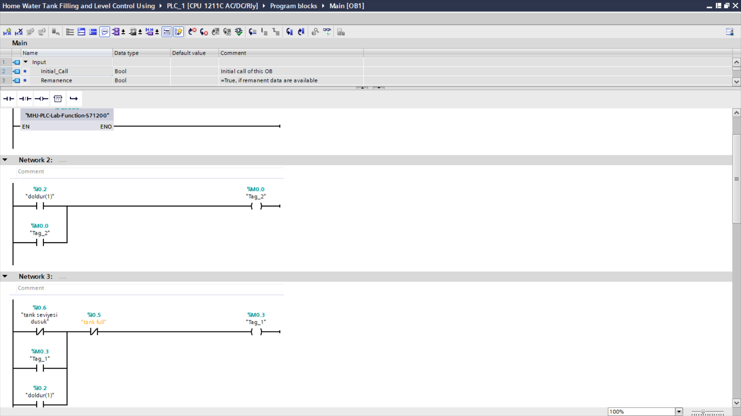Open the tag information dropdown arrow
The height and width of the screenshot is (416, 741).
pos(140,32)
